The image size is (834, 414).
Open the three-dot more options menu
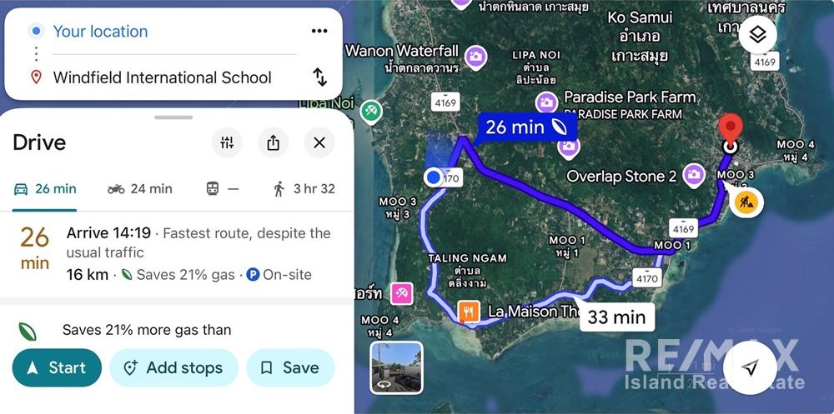[319, 31]
